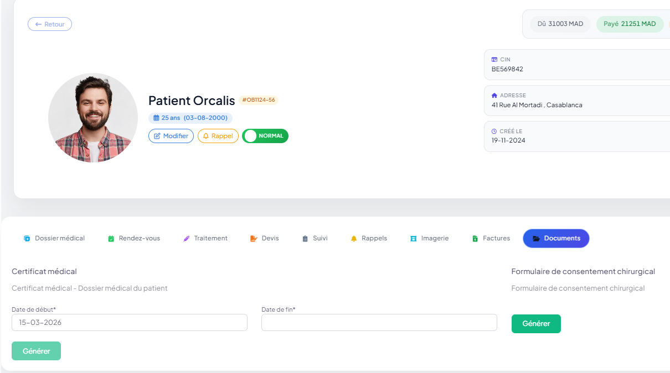Toggle the NORMAL patient status switch
Image resolution: width=670 pixels, height=373 pixels.
point(265,136)
